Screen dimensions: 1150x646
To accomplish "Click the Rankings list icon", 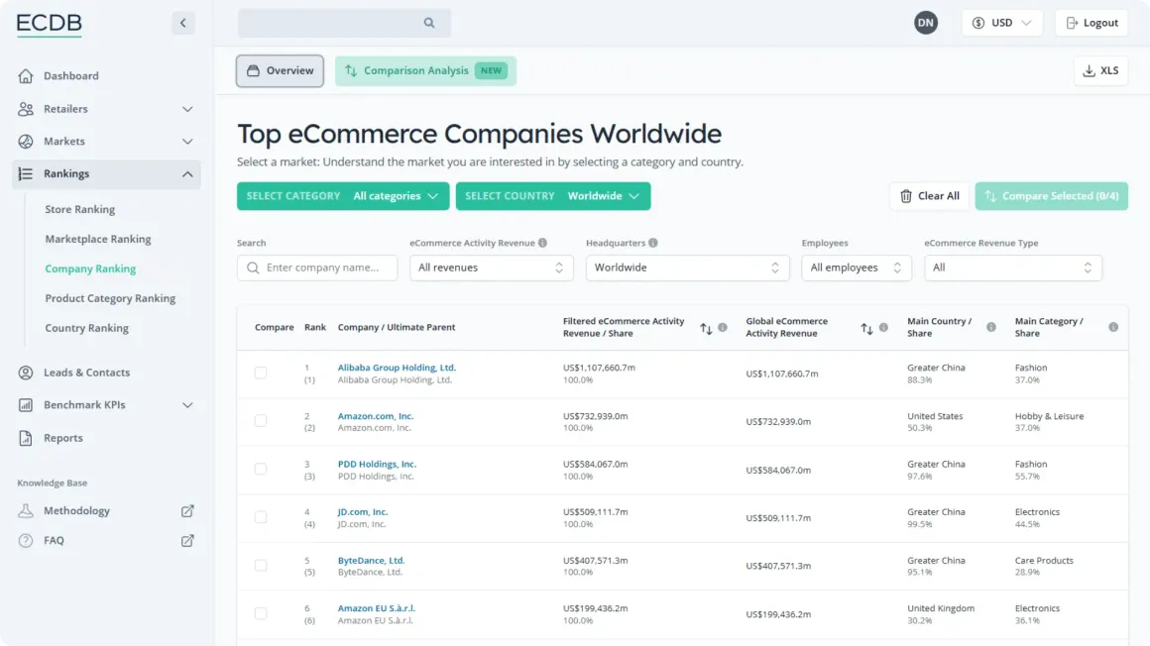I will click(x=26, y=173).
